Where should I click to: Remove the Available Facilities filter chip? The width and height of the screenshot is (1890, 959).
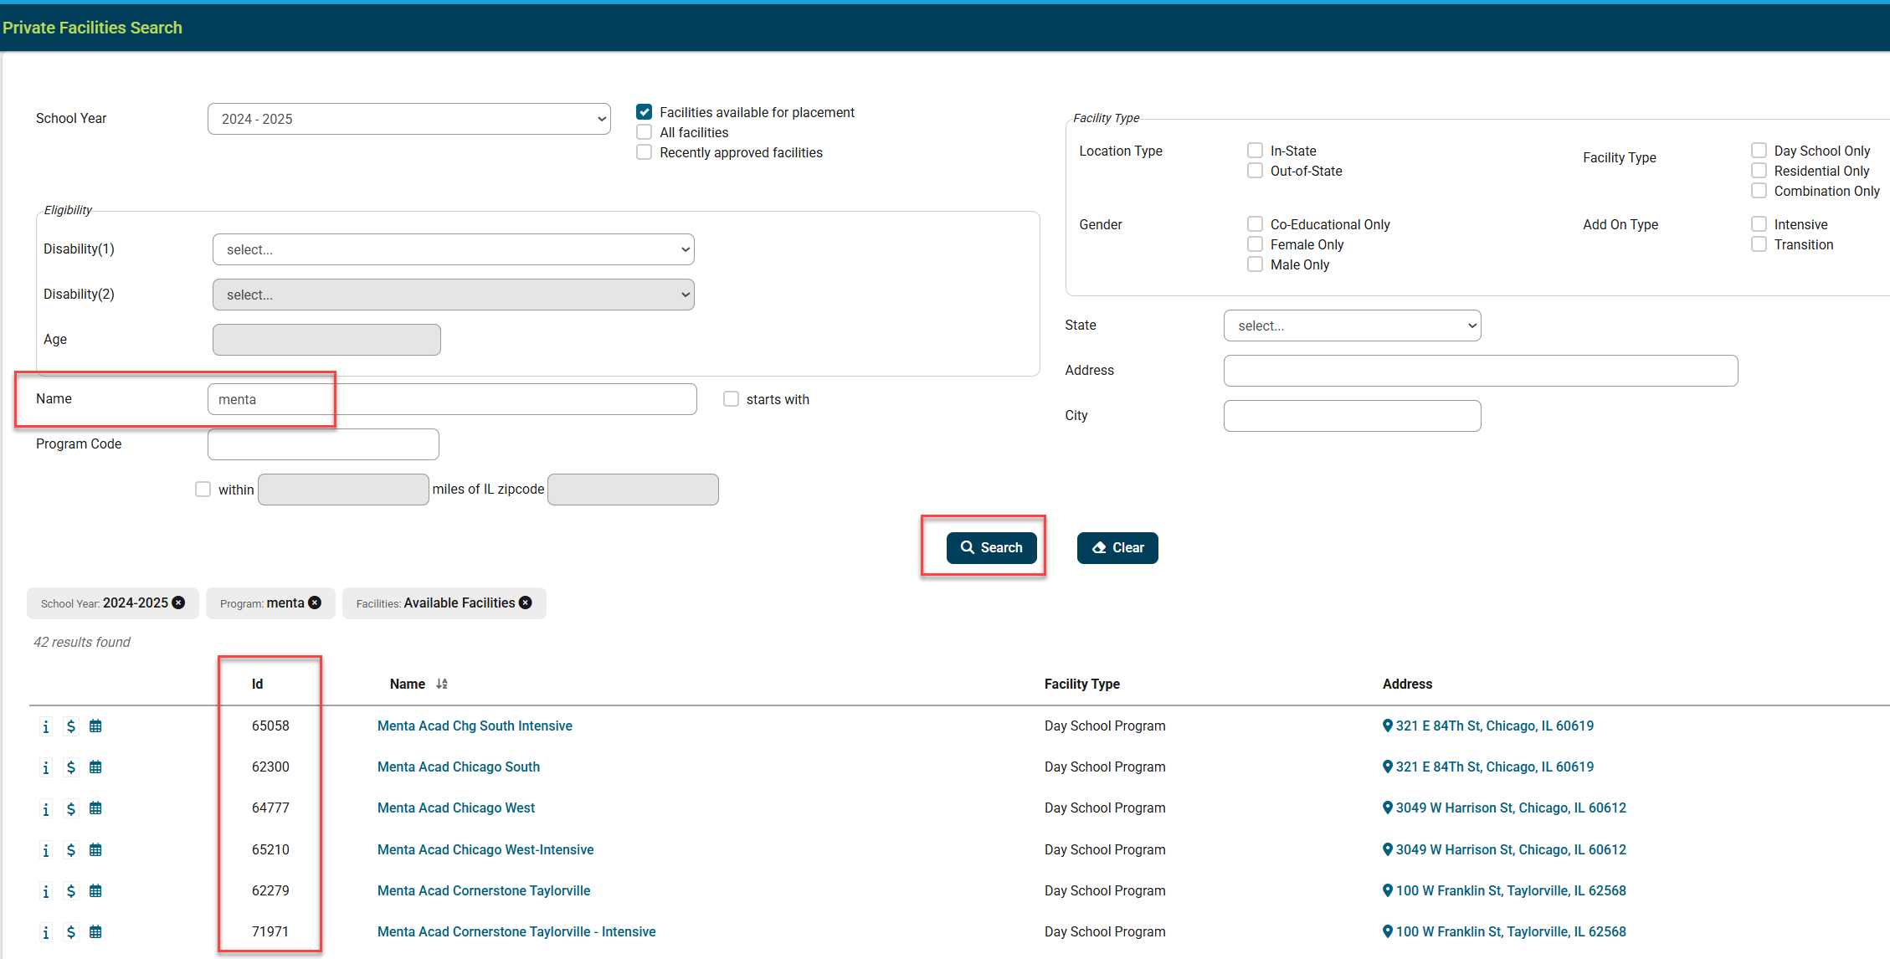pos(526,603)
